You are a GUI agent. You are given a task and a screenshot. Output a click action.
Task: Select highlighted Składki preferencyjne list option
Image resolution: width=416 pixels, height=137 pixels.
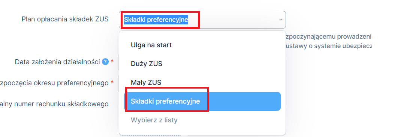202,101
